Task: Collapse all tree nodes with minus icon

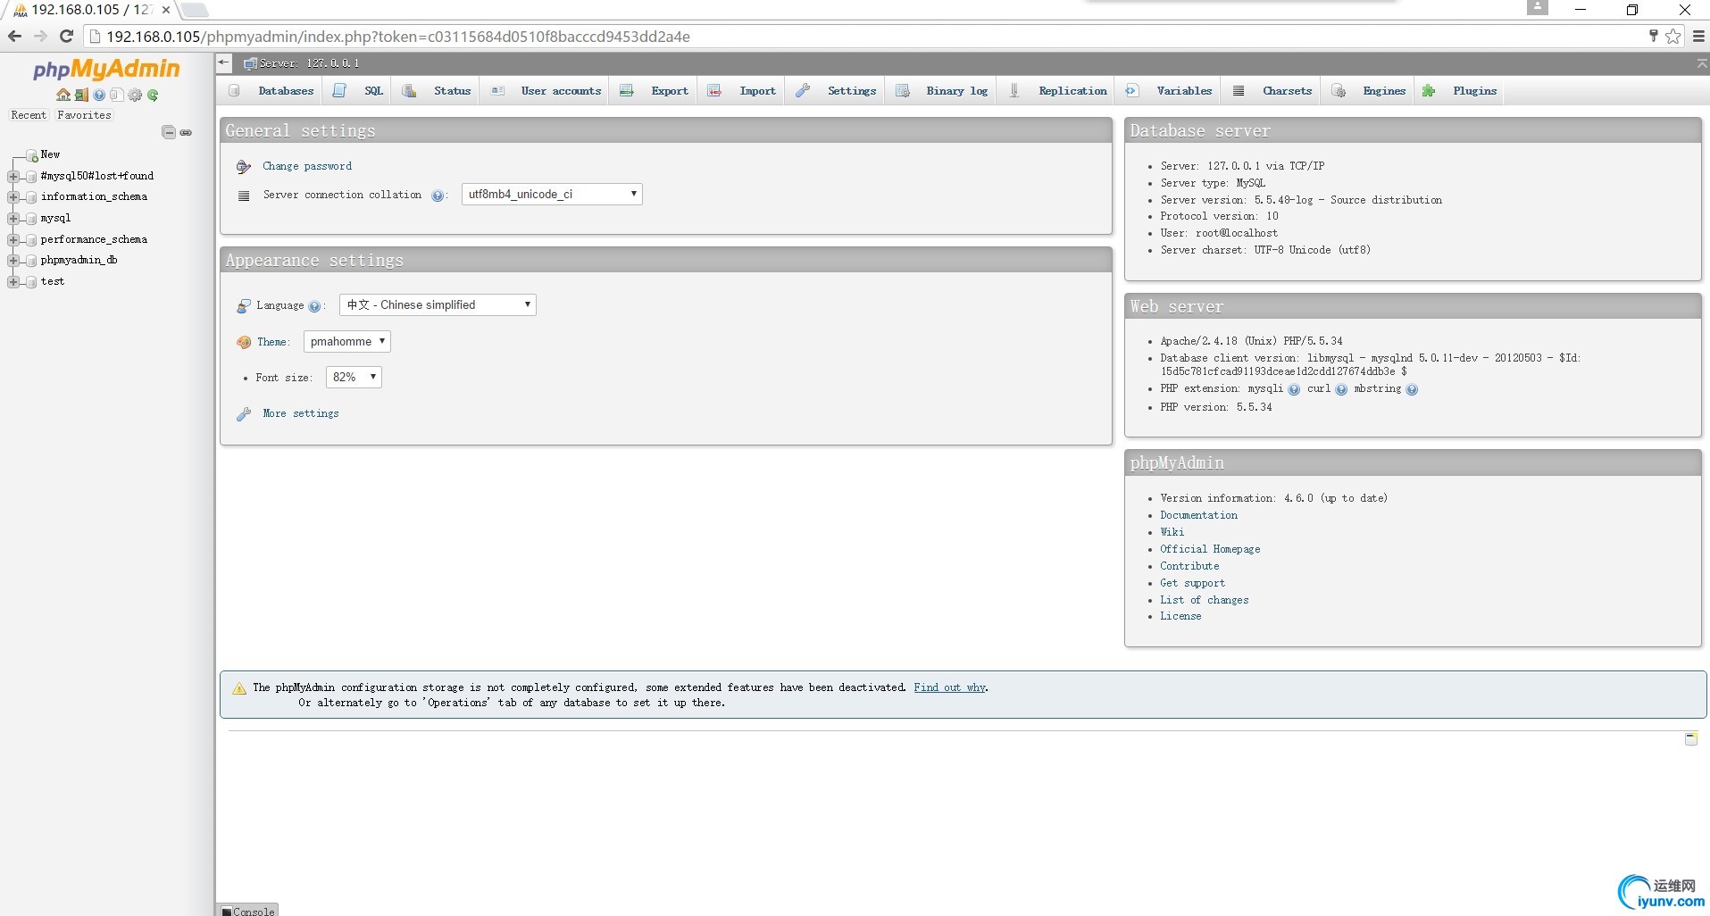Action: click(168, 132)
